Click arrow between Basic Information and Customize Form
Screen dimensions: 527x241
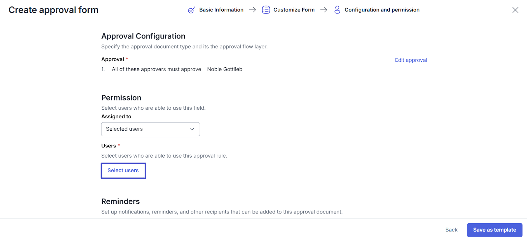[253, 10]
